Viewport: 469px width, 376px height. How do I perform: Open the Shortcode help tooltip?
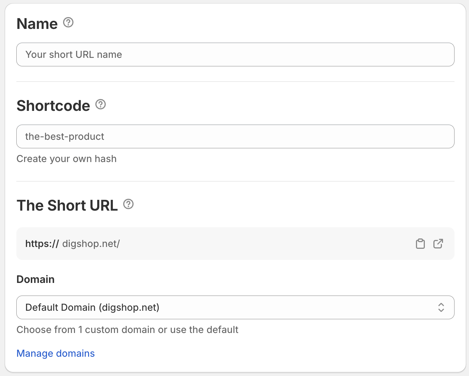tap(100, 105)
